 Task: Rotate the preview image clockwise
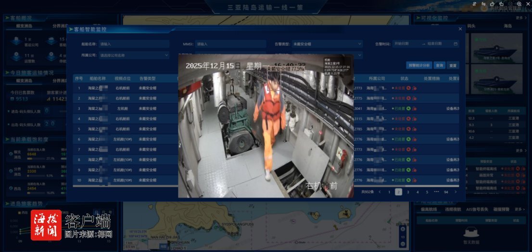[x=492, y=4]
